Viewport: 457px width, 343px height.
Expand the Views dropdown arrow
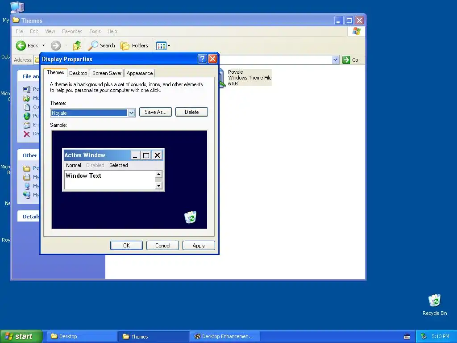tap(169, 46)
